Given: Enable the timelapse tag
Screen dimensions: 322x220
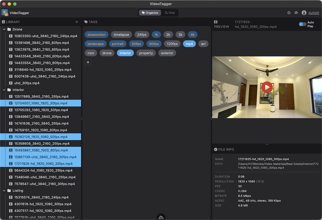Looking at the screenshot, I should pyautogui.click(x=121, y=34).
